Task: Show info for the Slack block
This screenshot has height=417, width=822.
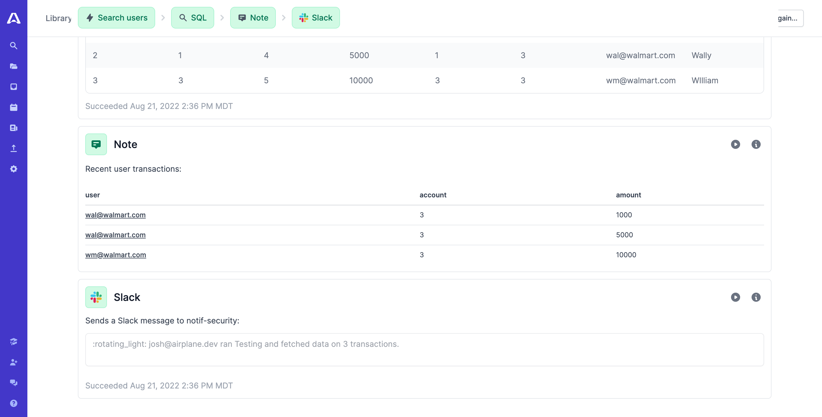Action: click(x=756, y=297)
